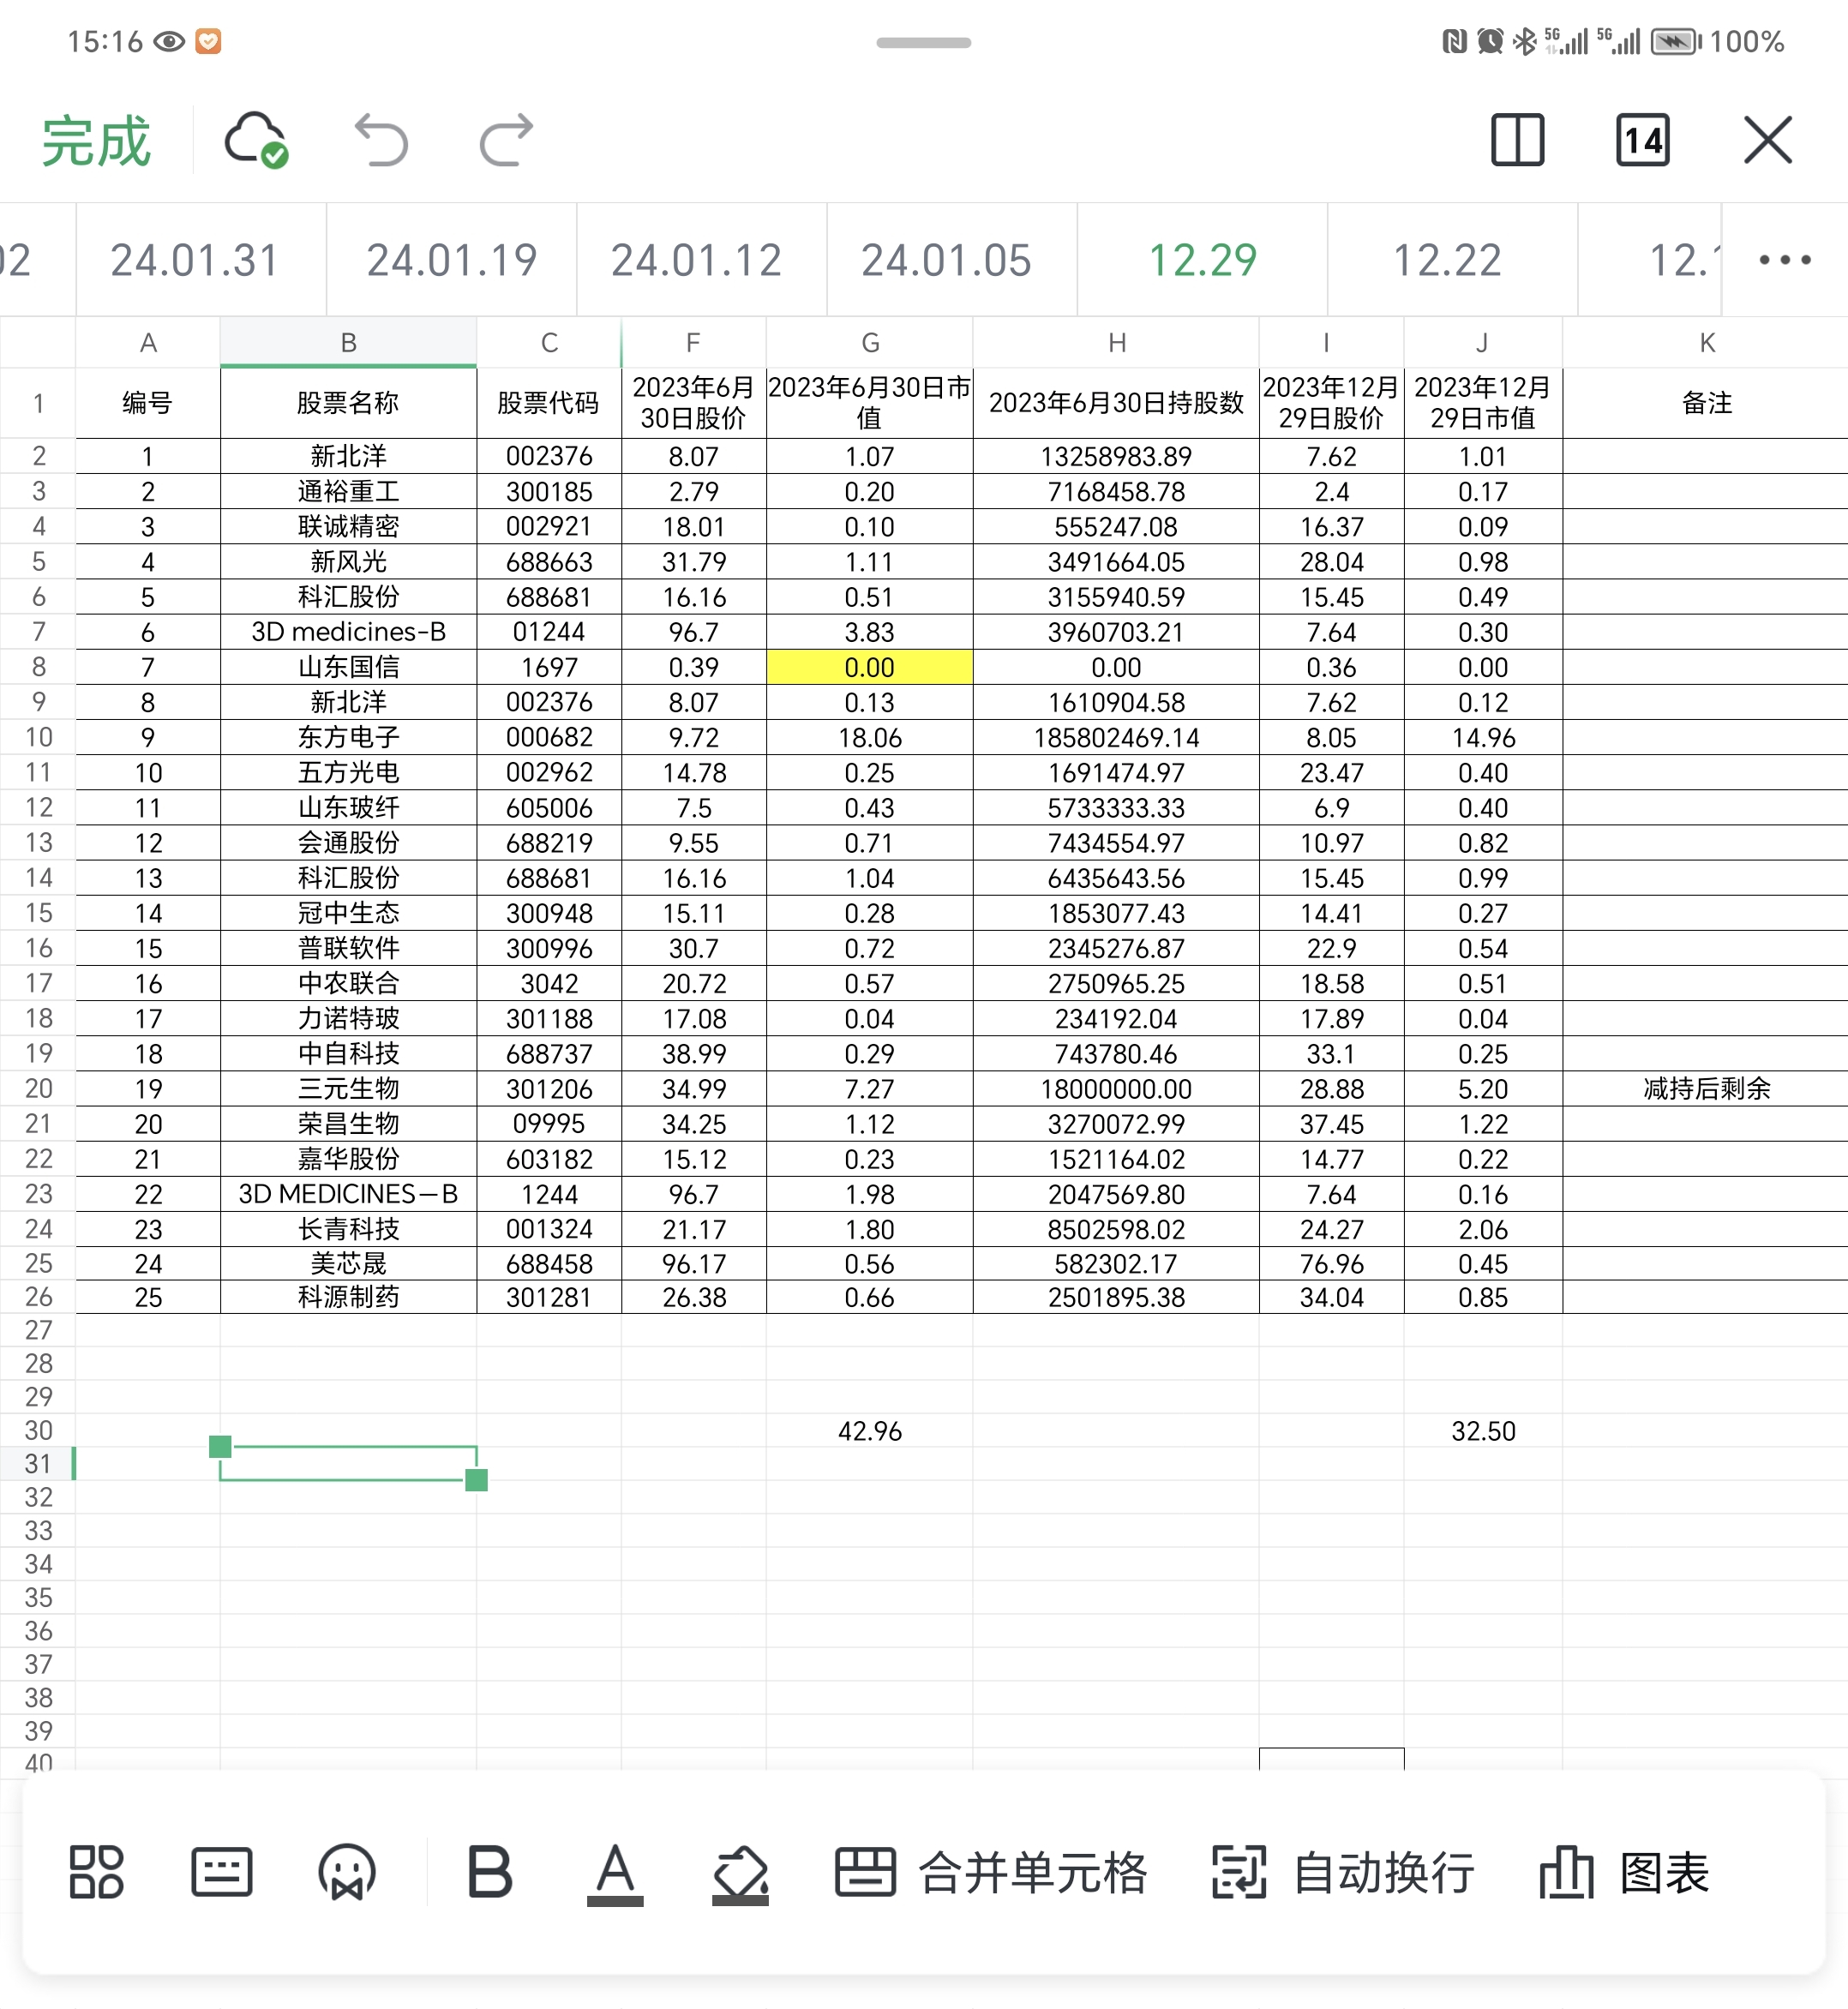Image resolution: width=1848 pixels, height=2009 pixels.
Task: Toggle bold formatting
Action: [x=490, y=1872]
